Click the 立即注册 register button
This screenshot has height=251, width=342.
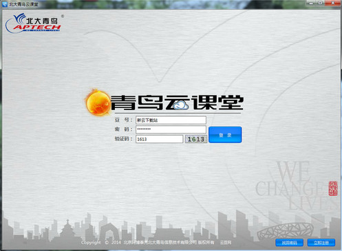tap(321, 243)
